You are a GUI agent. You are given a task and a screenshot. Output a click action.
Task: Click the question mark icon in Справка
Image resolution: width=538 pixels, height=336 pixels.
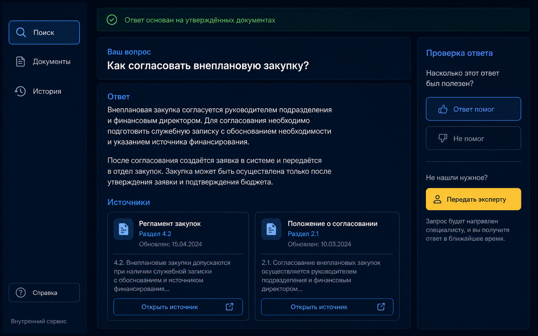pos(21,293)
